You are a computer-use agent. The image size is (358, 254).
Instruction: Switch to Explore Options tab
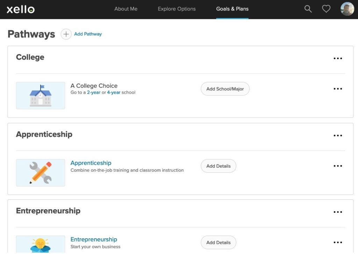coord(177,9)
